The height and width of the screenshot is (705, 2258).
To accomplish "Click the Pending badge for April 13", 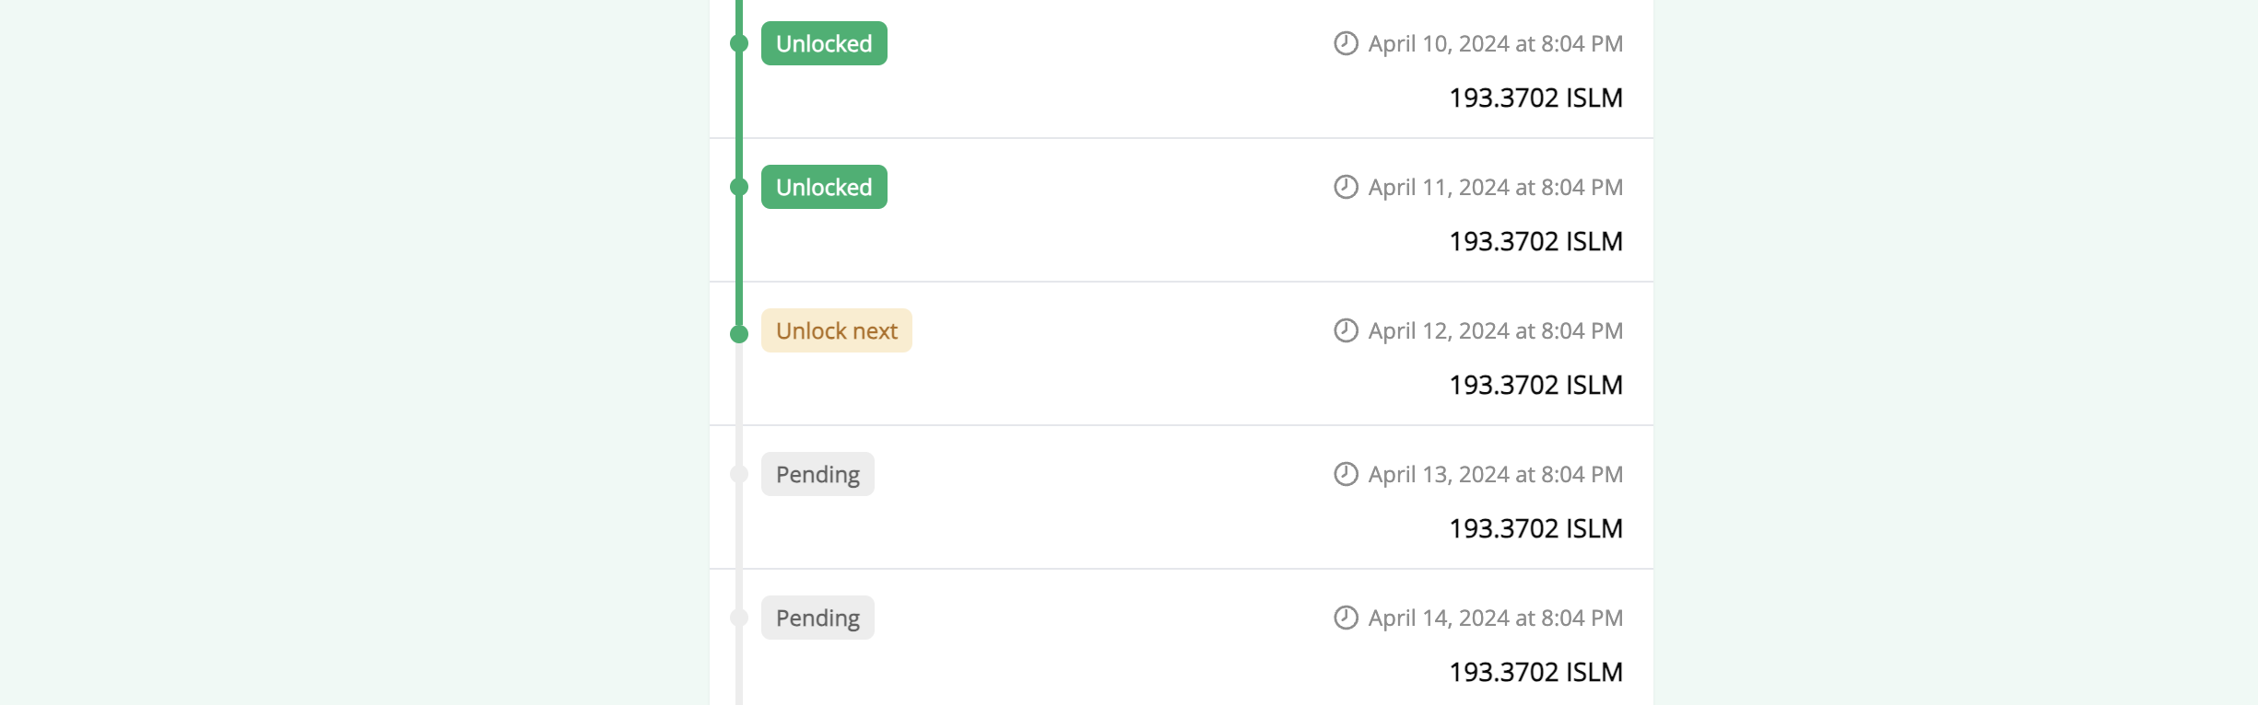I will 817,474.
